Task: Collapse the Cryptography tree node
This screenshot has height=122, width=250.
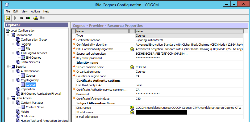Action: point(13,80)
